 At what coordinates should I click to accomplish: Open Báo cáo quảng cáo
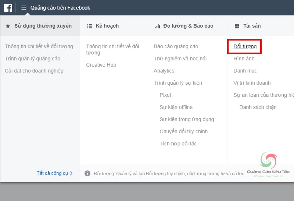coord(176,46)
